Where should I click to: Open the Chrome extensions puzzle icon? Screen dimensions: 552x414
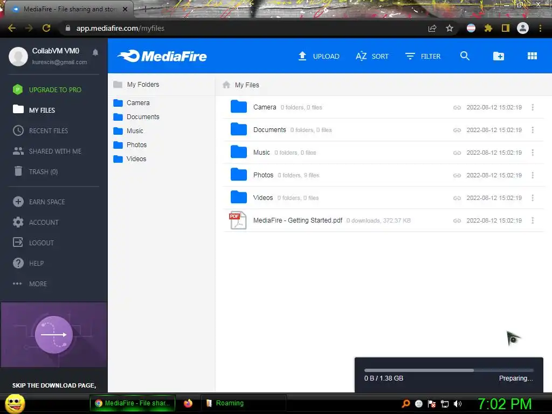488,28
